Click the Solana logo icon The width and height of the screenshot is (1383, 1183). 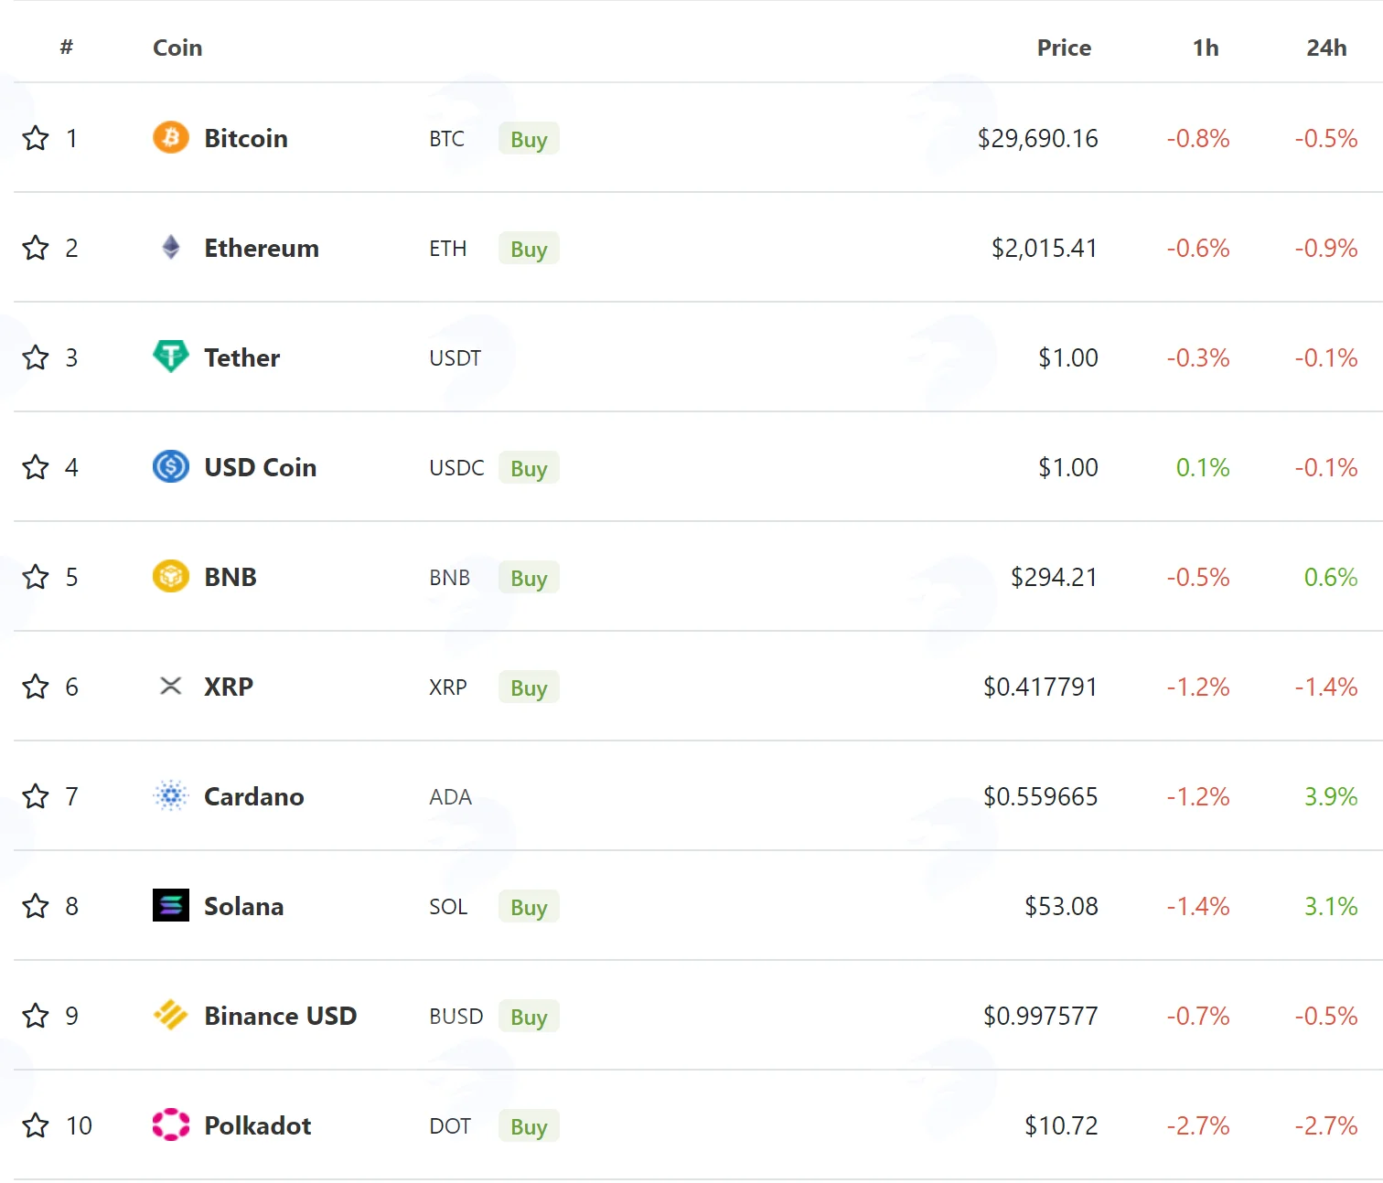pyautogui.click(x=171, y=906)
